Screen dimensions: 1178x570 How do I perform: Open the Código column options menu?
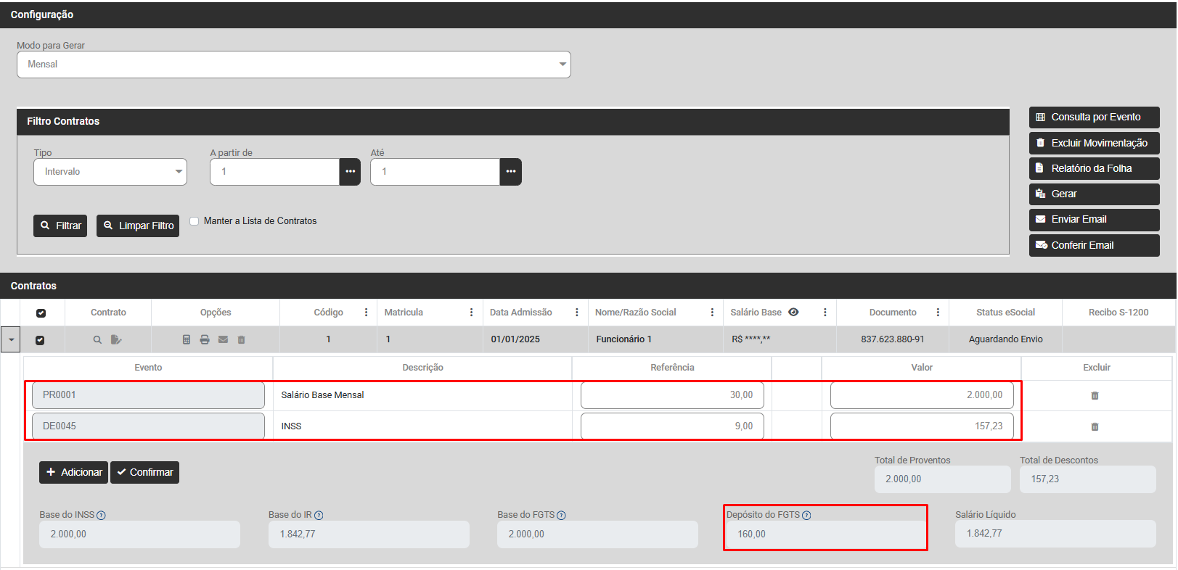tap(366, 313)
